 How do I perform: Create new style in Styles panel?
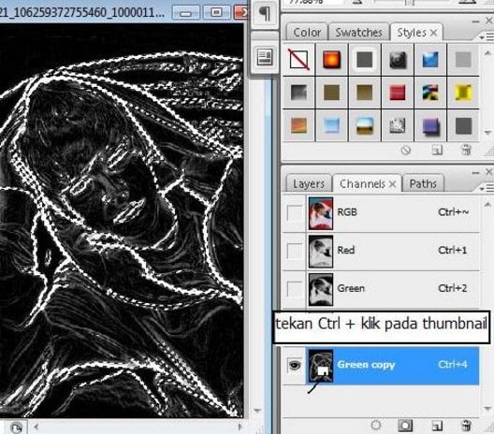[437, 151]
